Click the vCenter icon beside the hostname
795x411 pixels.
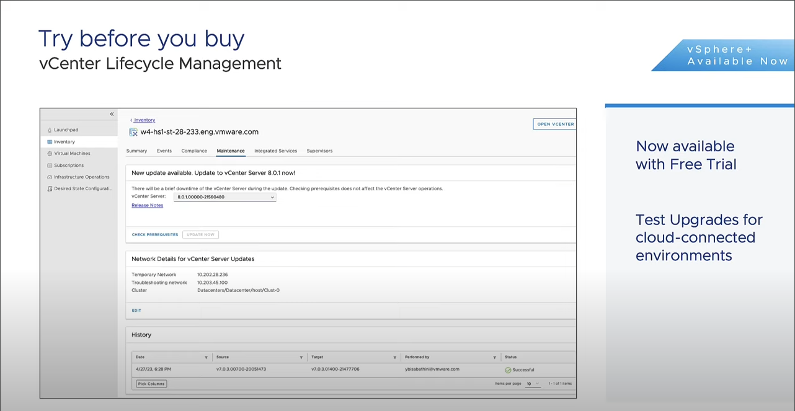click(x=133, y=132)
